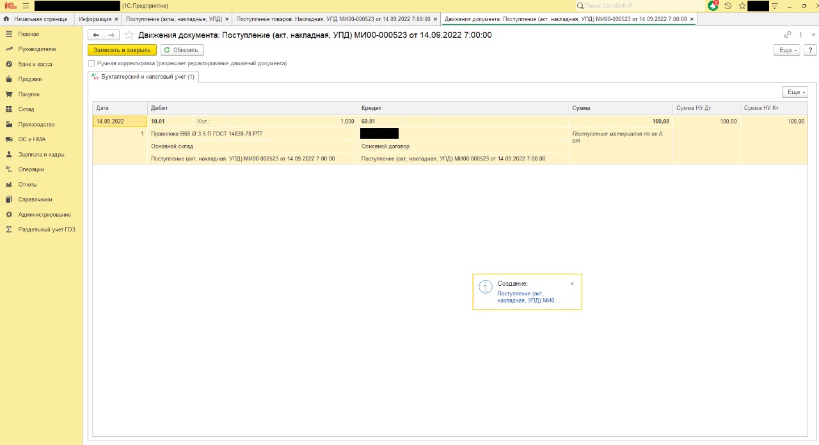The image size is (819, 445).
Task: Click the gear icon for Администрирование
Action: (9, 214)
